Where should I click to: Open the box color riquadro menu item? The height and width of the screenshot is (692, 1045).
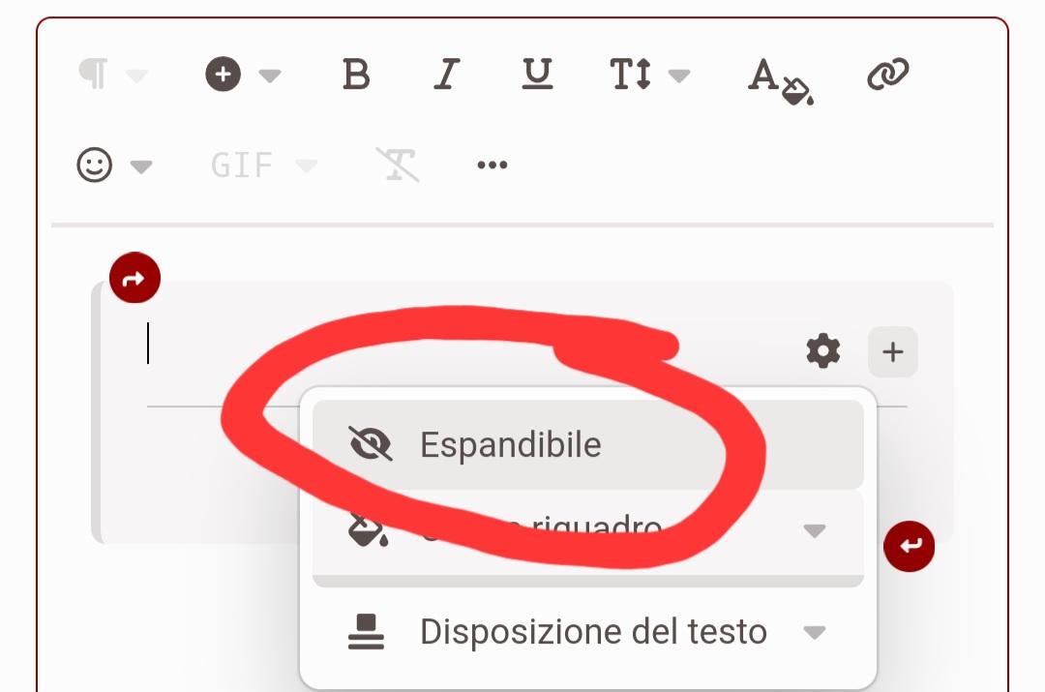[x=588, y=530]
